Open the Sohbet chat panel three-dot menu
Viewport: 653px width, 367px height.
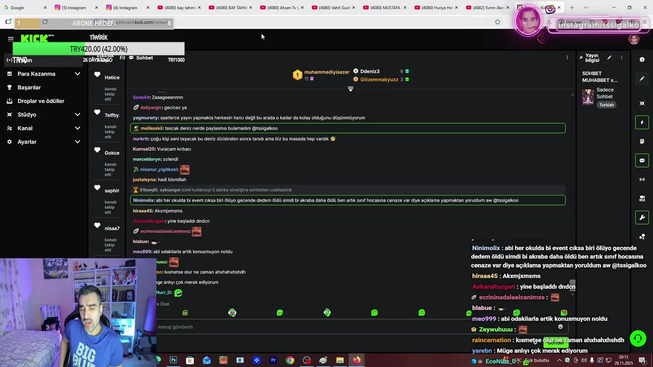tap(567, 58)
